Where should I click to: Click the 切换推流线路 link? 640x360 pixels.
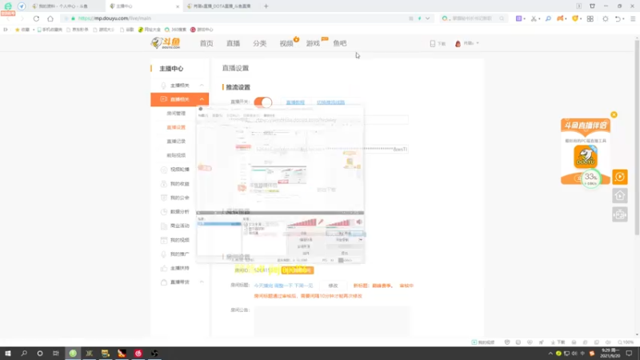pos(330,102)
